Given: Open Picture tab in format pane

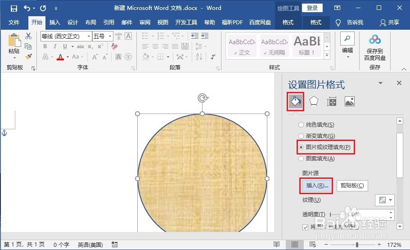Looking at the screenshot, I should (x=350, y=101).
